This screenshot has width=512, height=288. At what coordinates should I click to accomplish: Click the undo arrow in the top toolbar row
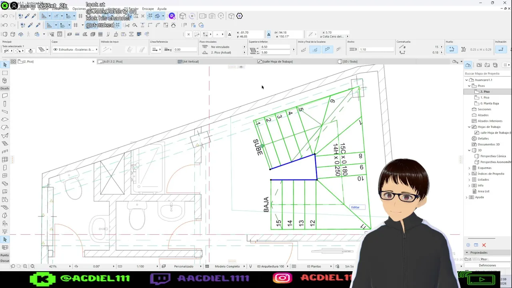coord(5,16)
